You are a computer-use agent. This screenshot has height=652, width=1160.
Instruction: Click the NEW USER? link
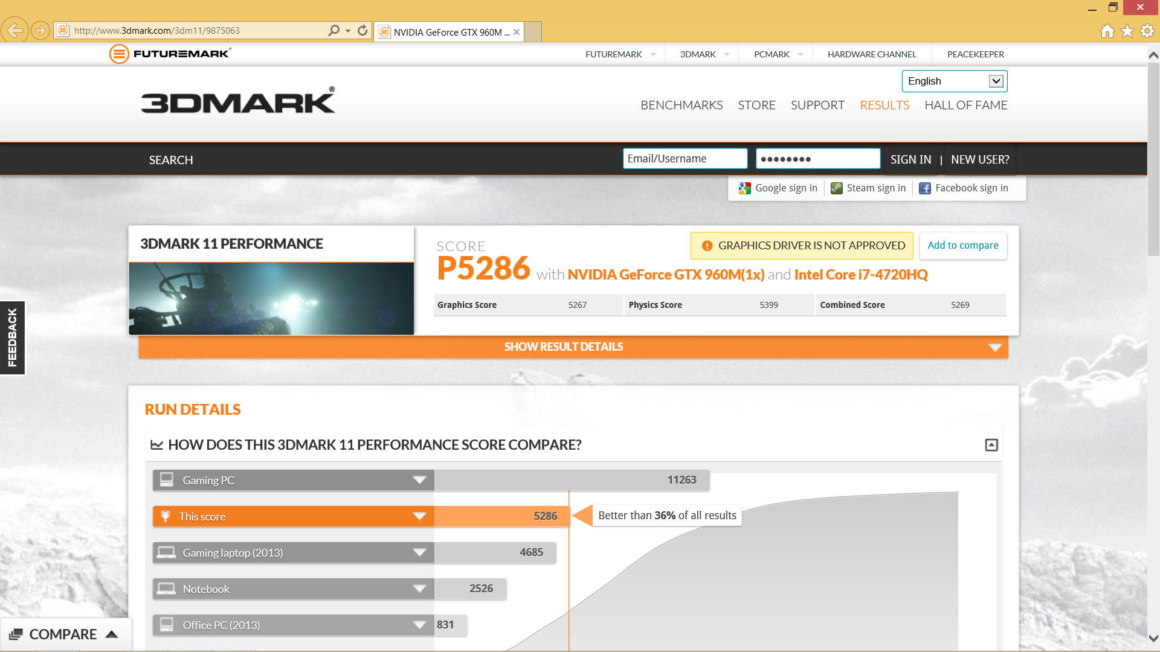coord(980,159)
